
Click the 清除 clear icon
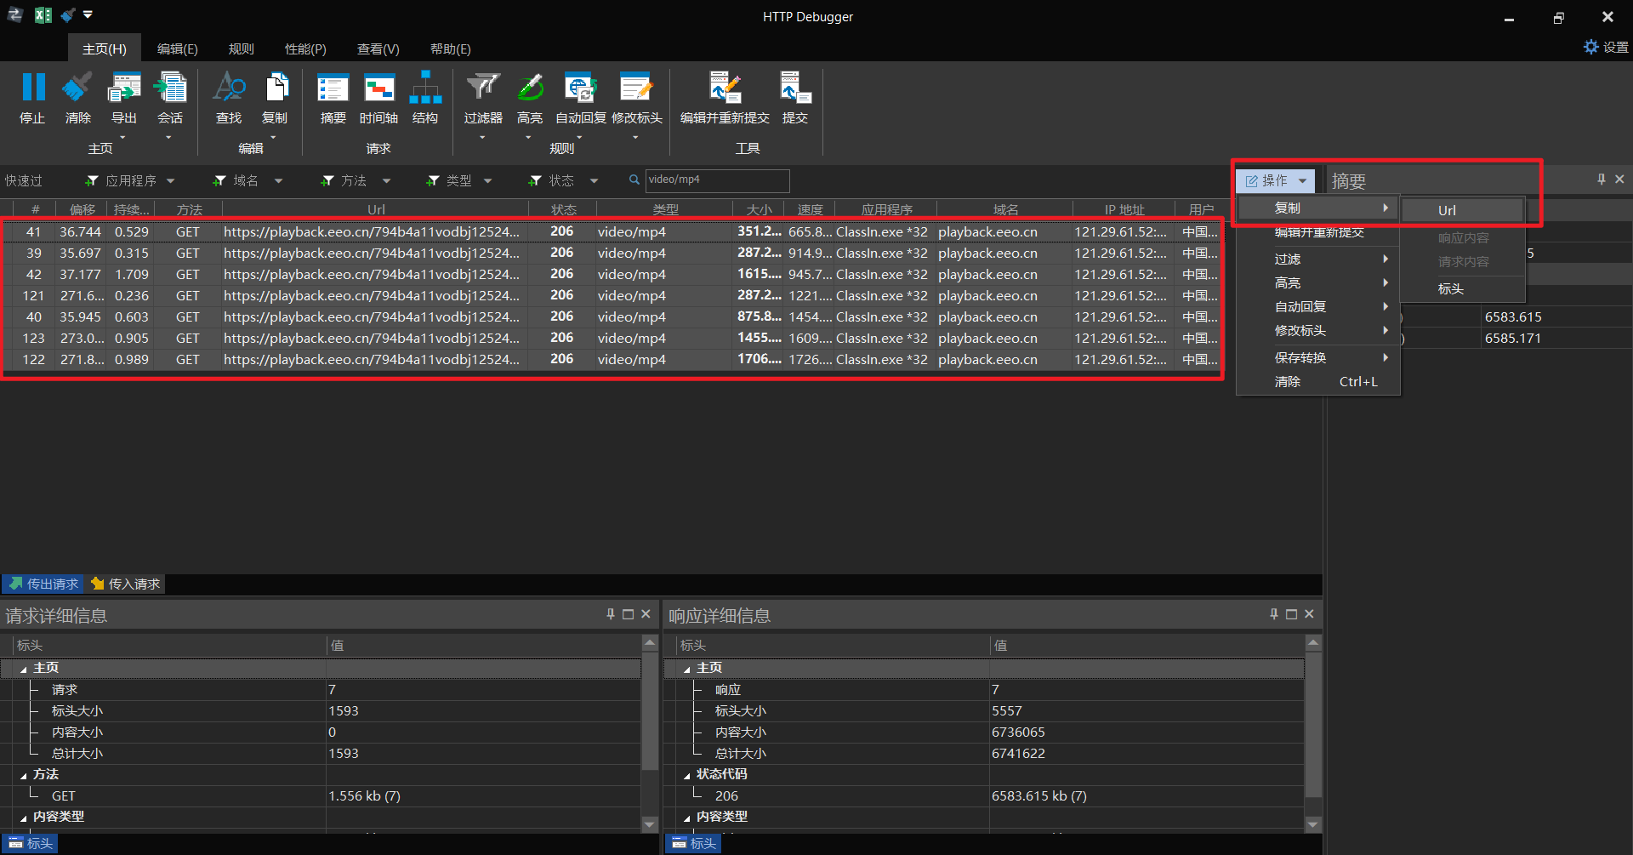[77, 88]
